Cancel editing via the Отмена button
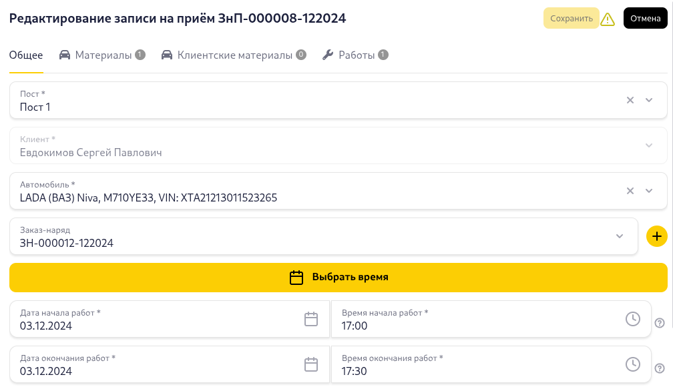The width and height of the screenshot is (673, 389). 645,19
